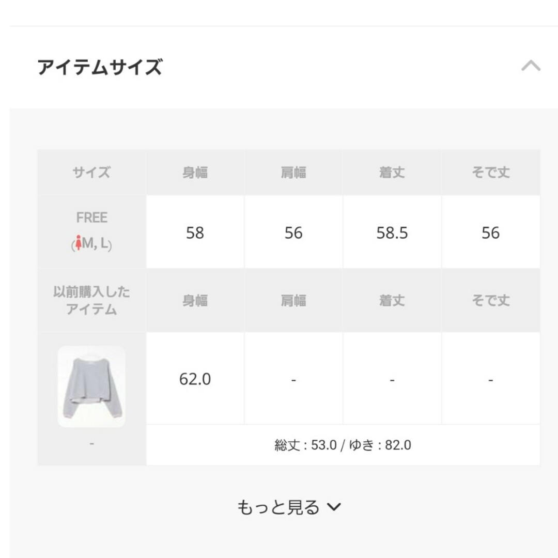This screenshot has width=558, height=558.
Task: Click the 総丈 53.0 / ゆき 82.0 text
Action: pos(343,445)
